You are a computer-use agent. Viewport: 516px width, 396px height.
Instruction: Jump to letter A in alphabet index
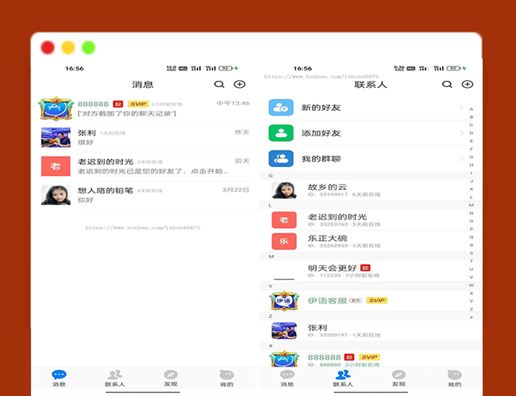[472, 109]
